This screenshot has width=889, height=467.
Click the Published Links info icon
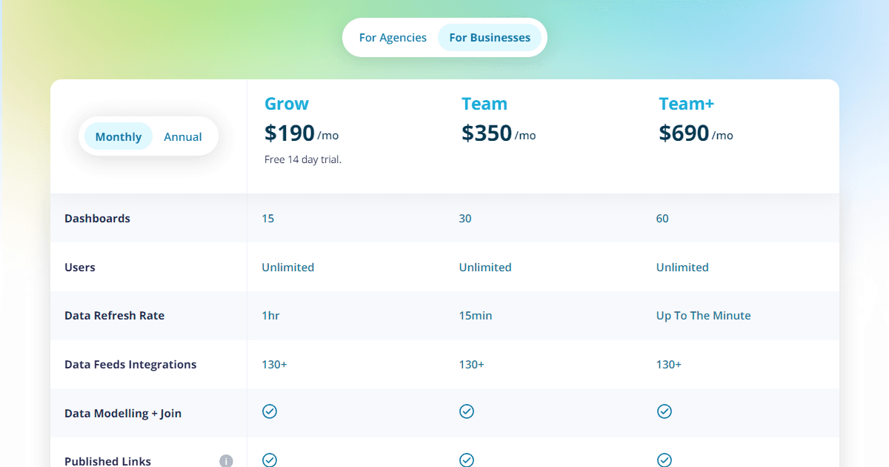pos(226,461)
